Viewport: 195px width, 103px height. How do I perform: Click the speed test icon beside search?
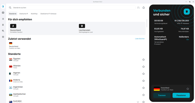pos(138,8)
